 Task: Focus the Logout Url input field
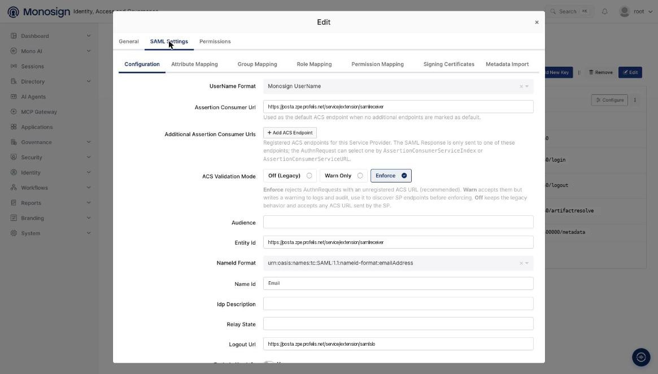398,344
